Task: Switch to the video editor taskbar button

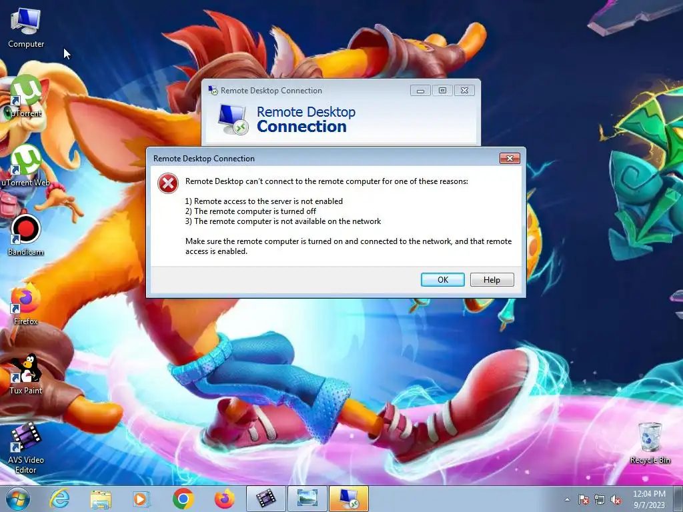Action: tap(265, 499)
